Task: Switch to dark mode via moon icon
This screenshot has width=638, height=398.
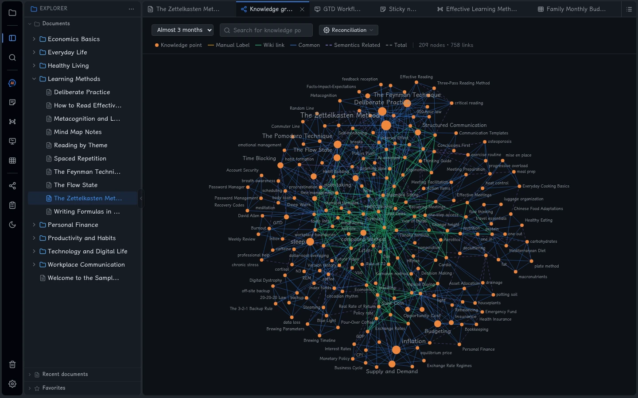Action: click(x=12, y=225)
